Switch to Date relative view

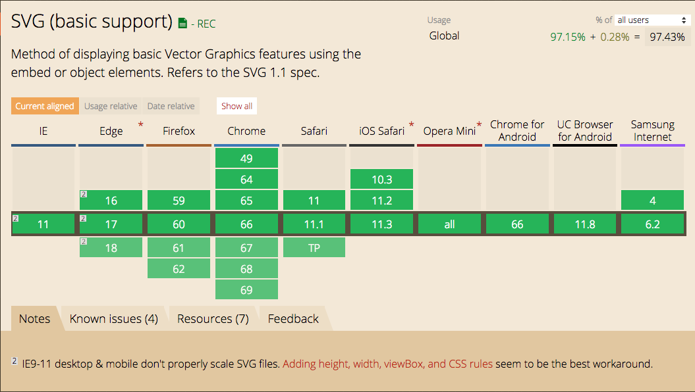(x=171, y=106)
